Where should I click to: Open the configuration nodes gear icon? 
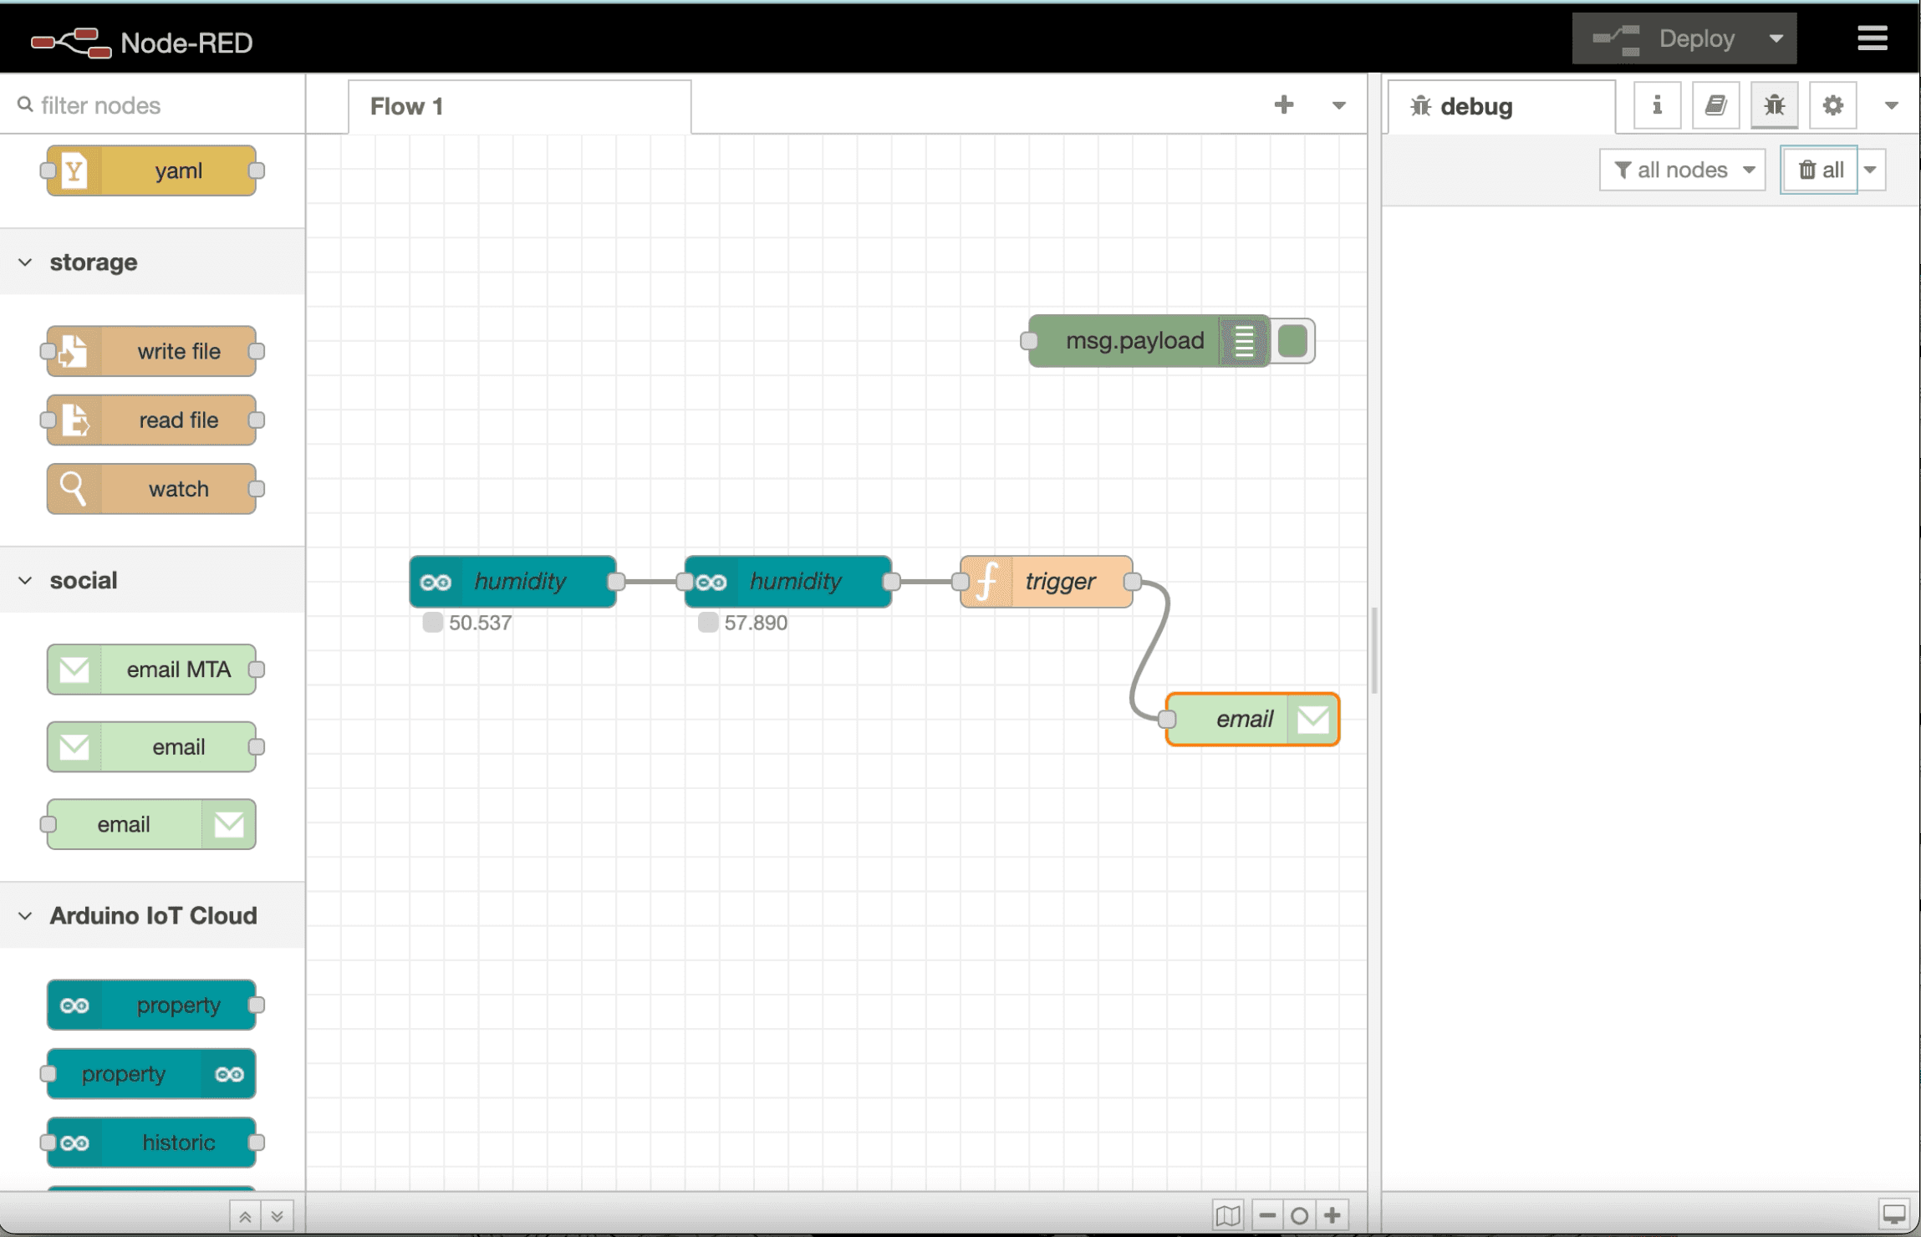click(x=1832, y=105)
